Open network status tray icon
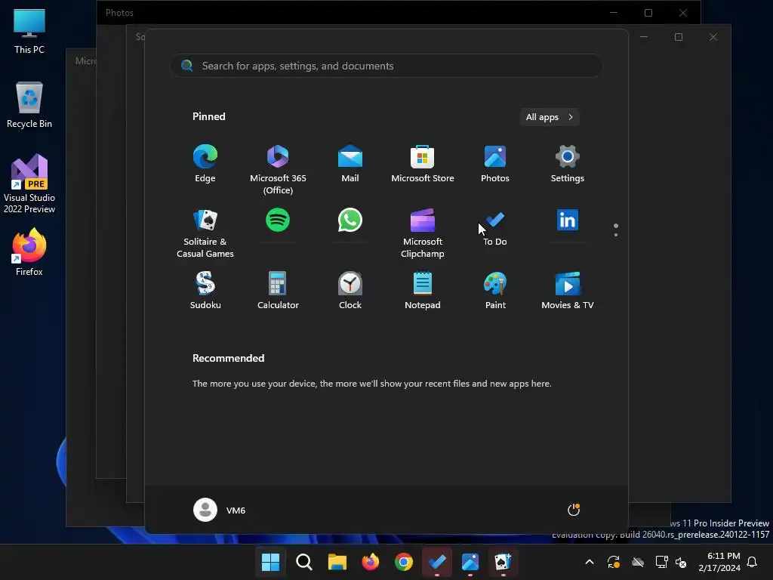The height and width of the screenshot is (580, 773). 661,562
